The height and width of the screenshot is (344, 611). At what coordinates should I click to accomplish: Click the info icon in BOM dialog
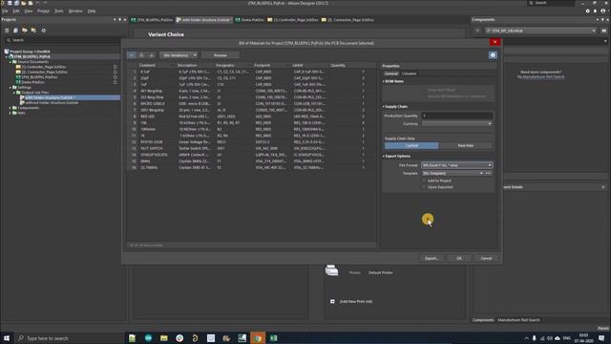493,55
